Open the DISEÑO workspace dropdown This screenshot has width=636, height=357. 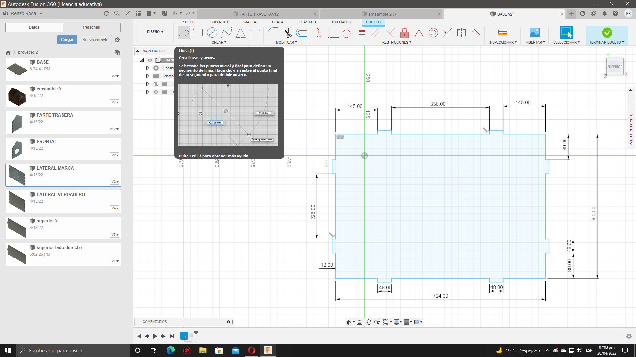click(155, 32)
